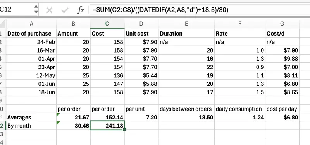Select the '24-Feb' date cell
The height and width of the screenshot is (145, 310).
31,42
